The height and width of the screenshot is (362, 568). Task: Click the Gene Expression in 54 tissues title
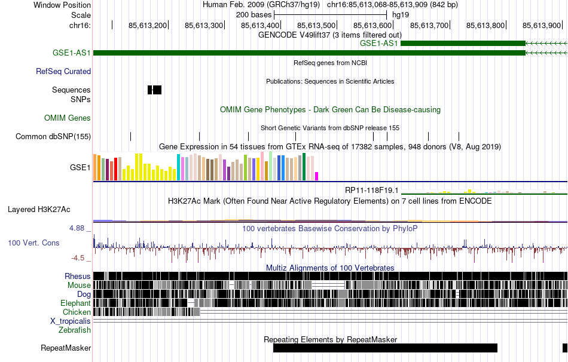click(x=330, y=146)
